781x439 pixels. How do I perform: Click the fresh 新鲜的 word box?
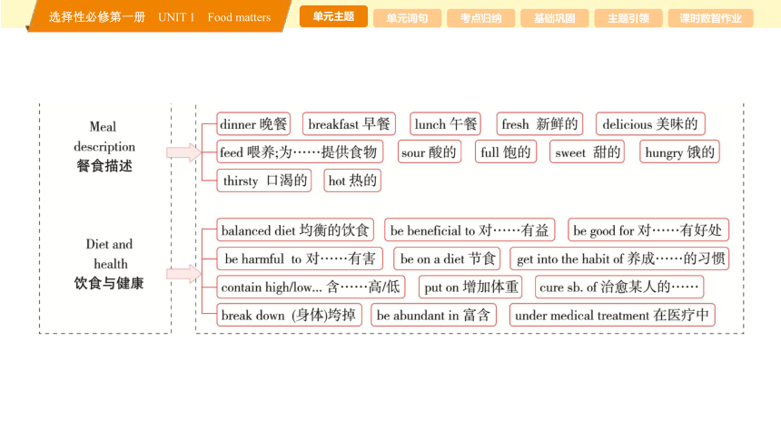(x=539, y=124)
